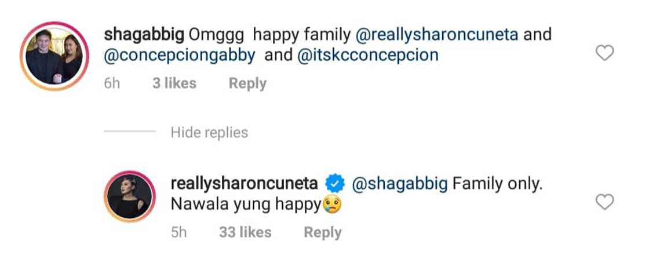Open the reallysharoncuneta username on the reply

click(x=245, y=185)
